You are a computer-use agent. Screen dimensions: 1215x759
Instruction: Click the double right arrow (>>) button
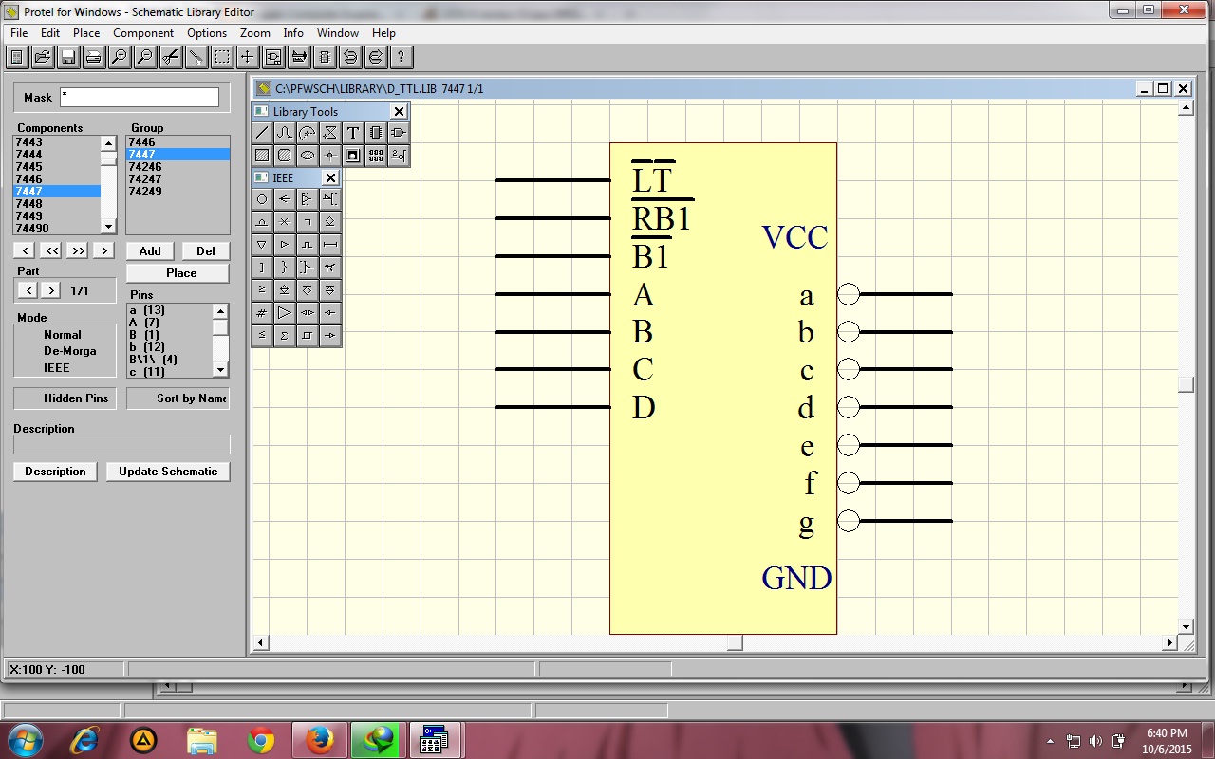pyautogui.click(x=78, y=251)
